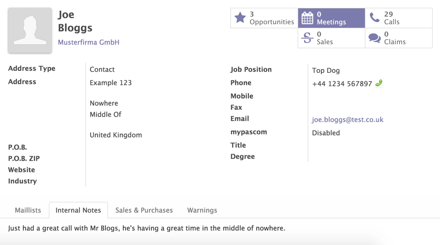Click the 0 Claims button label
This screenshot has height=245, width=440.
pyautogui.click(x=395, y=38)
